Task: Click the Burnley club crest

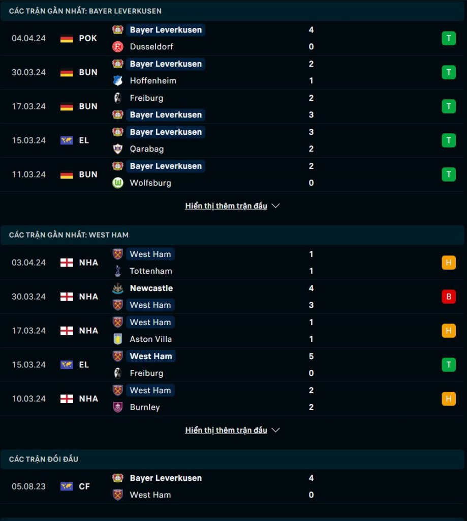Action: pos(117,407)
